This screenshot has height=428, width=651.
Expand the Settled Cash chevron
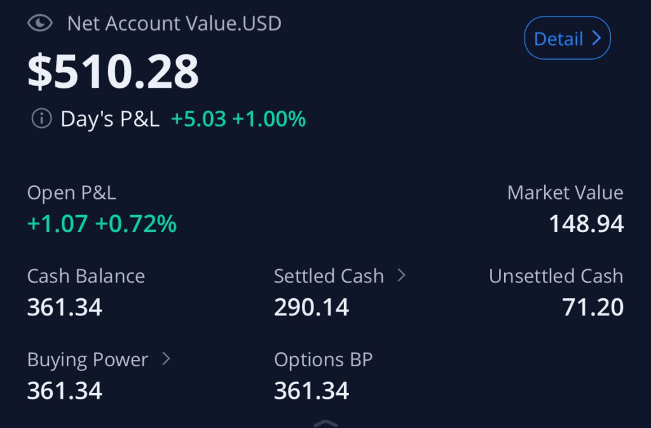tap(401, 275)
